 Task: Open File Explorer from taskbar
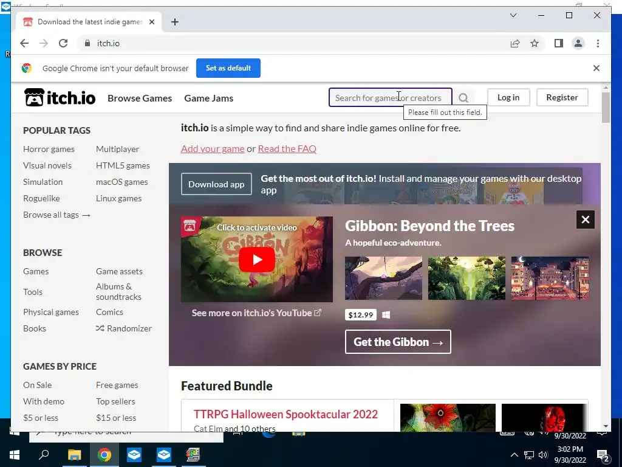tap(74, 455)
